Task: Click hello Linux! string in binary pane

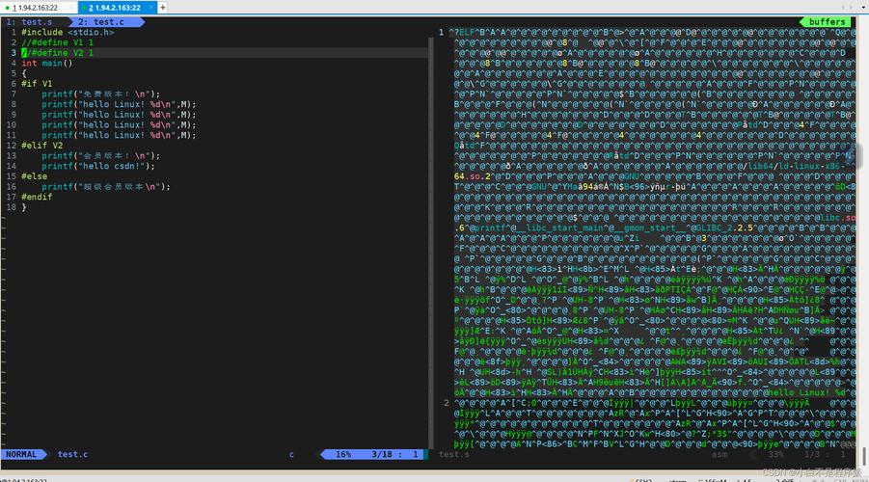Action: point(799,392)
